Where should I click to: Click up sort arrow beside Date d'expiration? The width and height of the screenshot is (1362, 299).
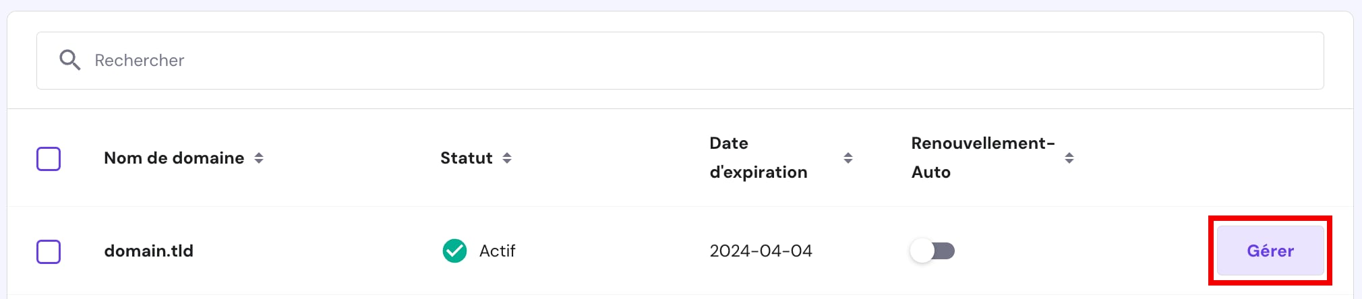[848, 154]
